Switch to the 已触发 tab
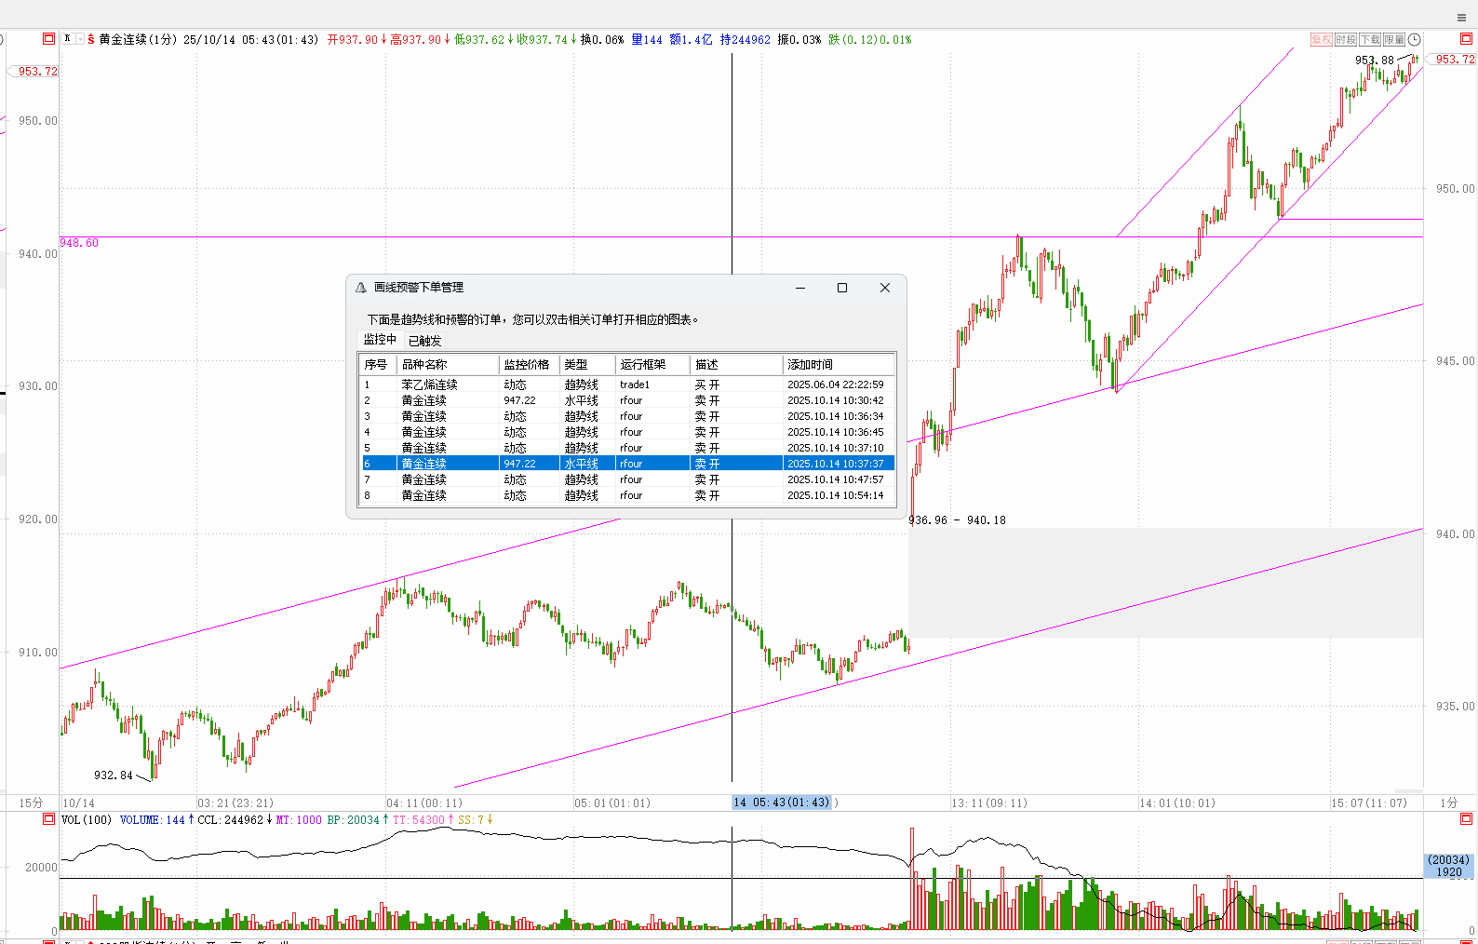The width and height of the screenshot is (1478, 944). [424, 341]
